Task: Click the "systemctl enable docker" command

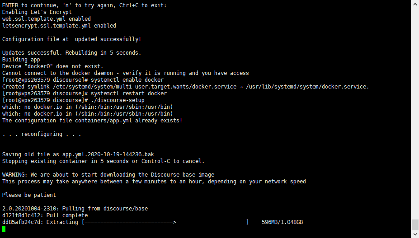Action: click(127, 80)
